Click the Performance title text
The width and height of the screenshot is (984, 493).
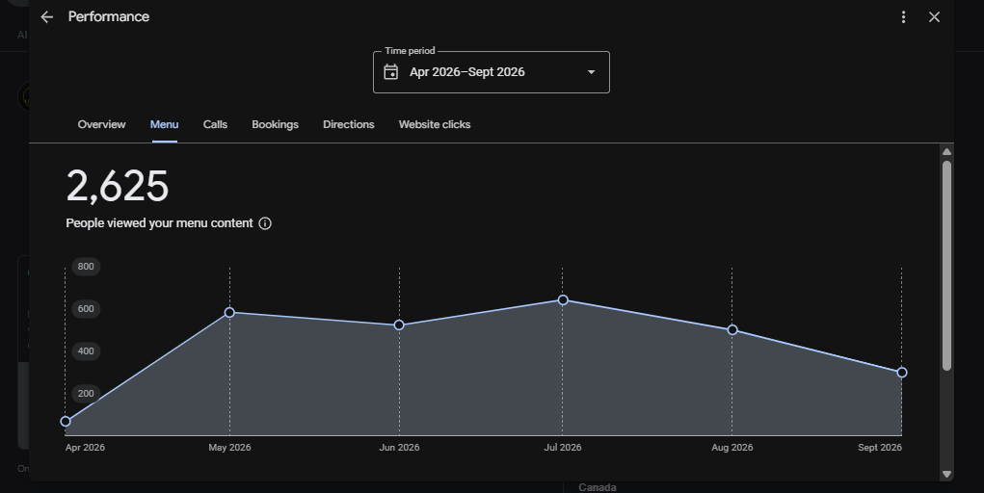pyautogui.click(x=109, y=17)
